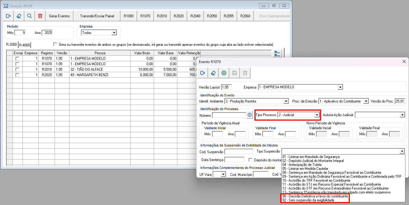Open the Empresa 'Todas' dropdown
409x205 pixels.
114,33
